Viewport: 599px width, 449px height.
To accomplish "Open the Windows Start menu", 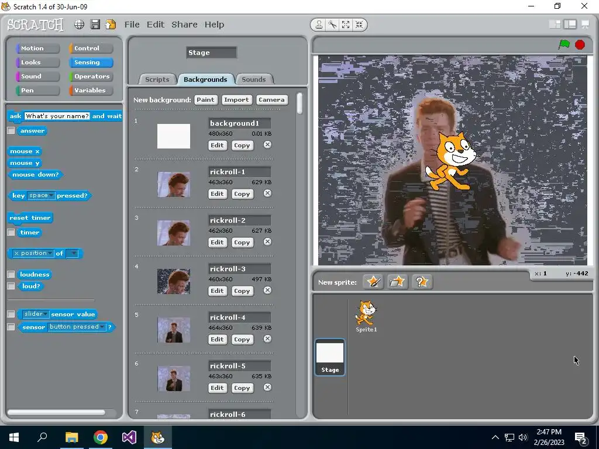I will pos(14,437).
